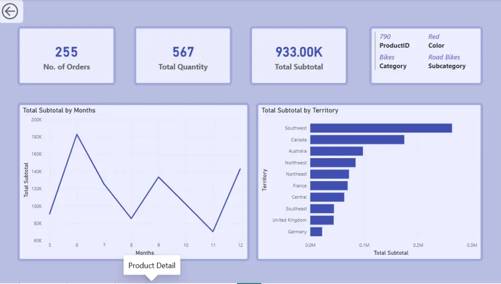Click the back arrow button

[10, 11]
